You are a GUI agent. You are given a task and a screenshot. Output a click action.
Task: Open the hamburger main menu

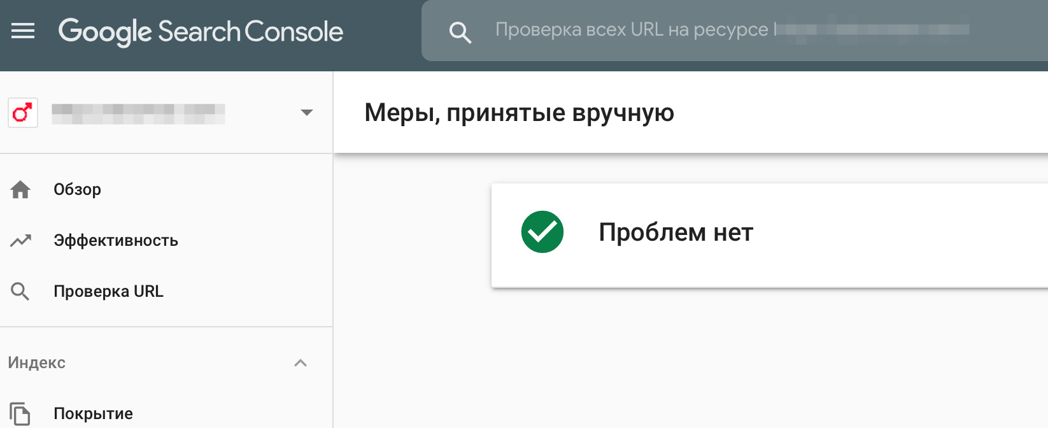(x=23, y=31)
